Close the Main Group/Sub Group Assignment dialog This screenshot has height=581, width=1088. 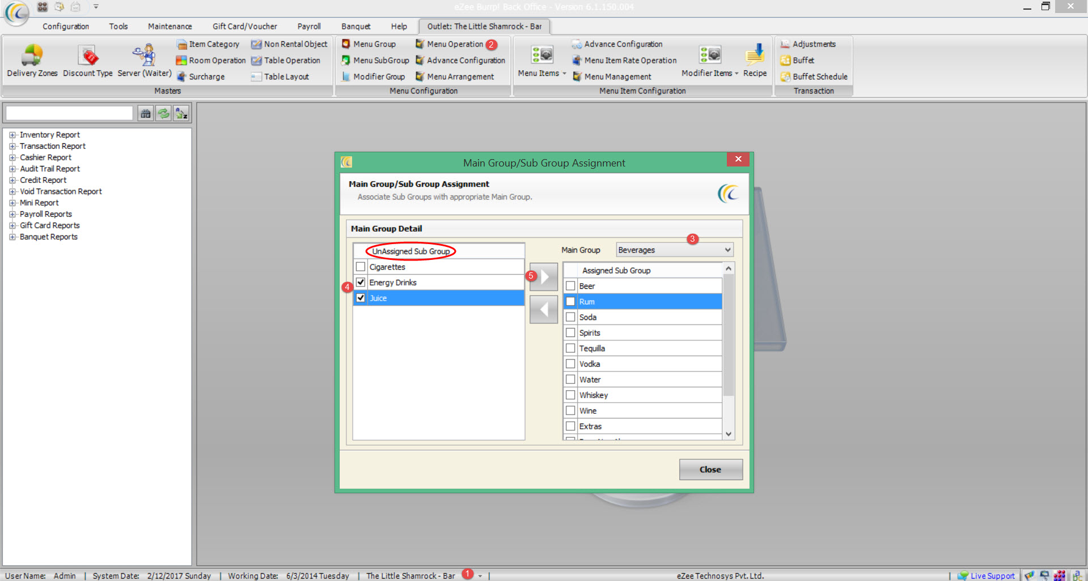pyautogui.click(x=710, y=469)
